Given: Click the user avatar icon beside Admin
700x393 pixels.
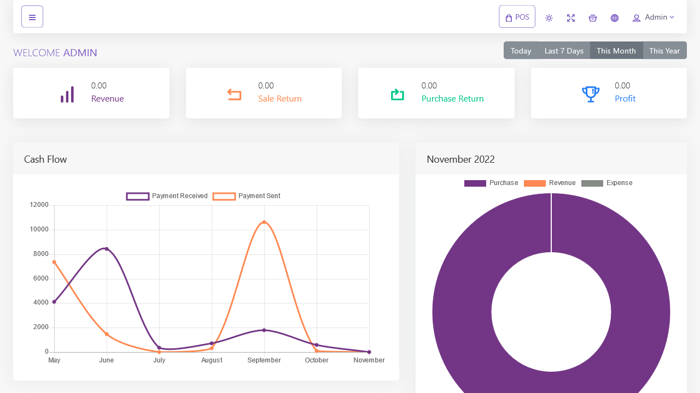Looking at the screenshot, I should pyautogui.click(x=637, y=18).
